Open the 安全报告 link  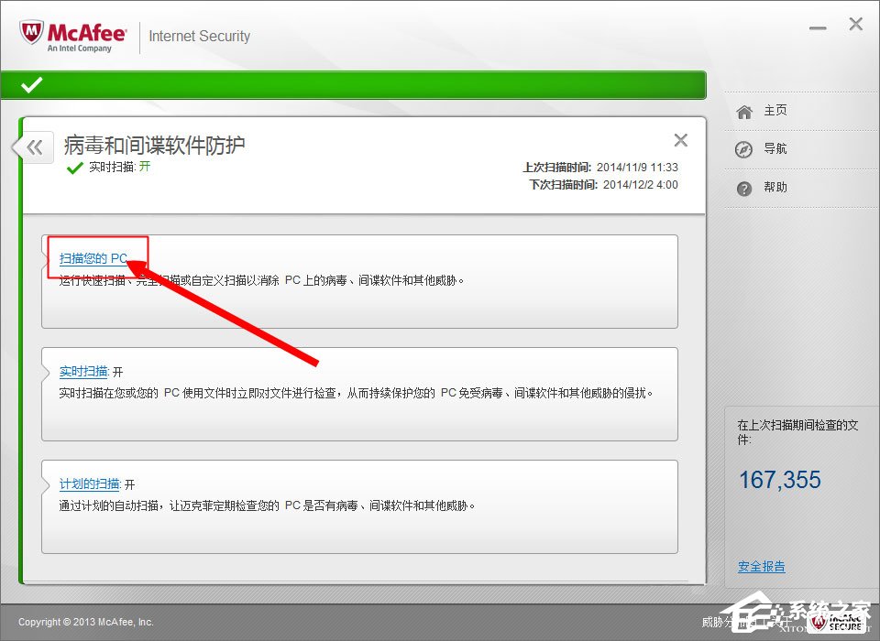pyautogui.click(x=762, y=566)
